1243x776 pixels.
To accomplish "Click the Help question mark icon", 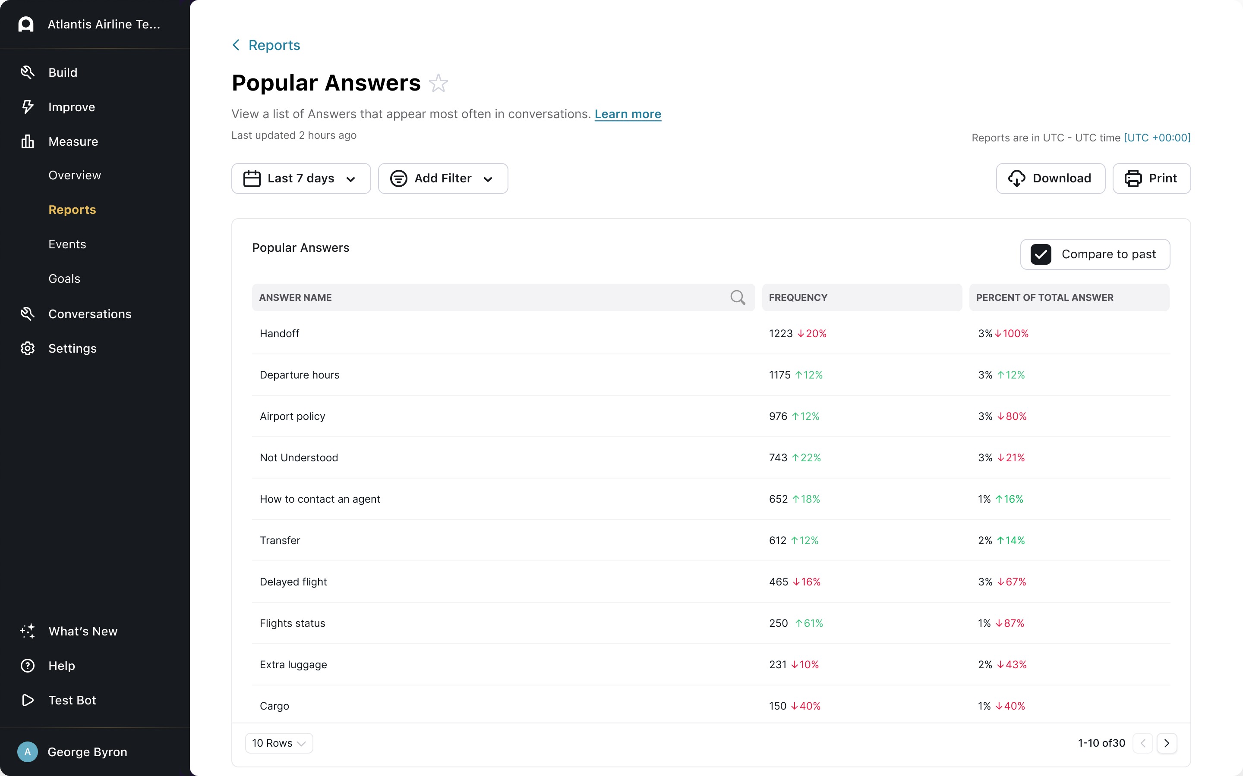I will tap(27, 666).
